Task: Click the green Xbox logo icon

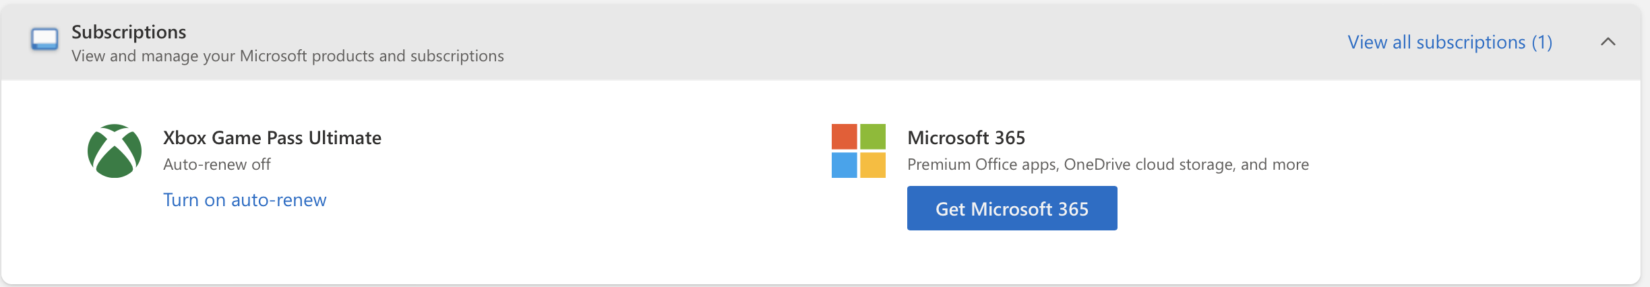Action: coord(115,151)
